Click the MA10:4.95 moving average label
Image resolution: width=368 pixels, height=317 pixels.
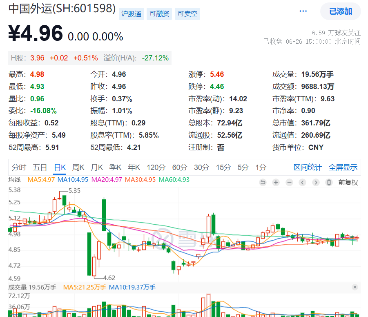click(x=73, y=180)
